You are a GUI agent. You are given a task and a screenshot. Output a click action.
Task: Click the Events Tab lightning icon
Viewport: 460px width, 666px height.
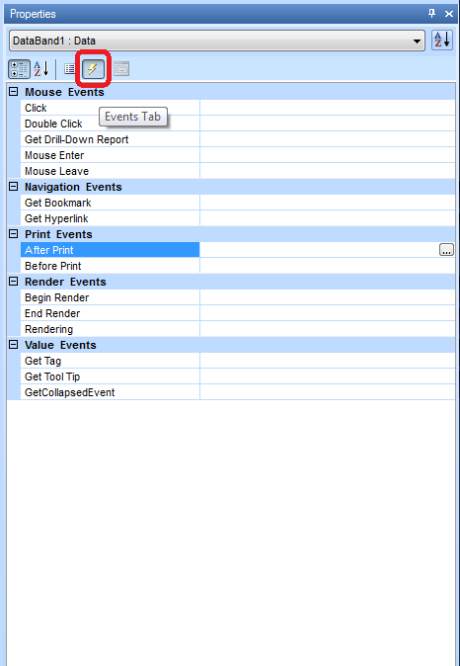(x=93, y=68)
